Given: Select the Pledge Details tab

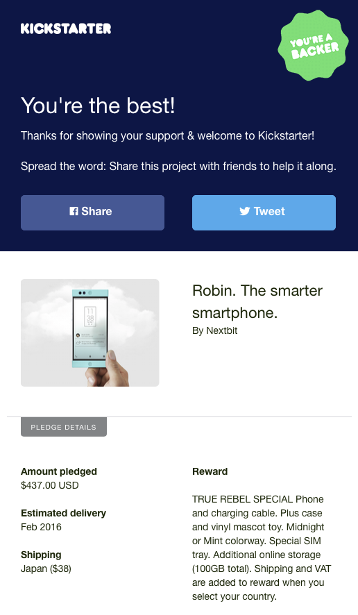Looking at the screenshot, I should click(64, 427).
